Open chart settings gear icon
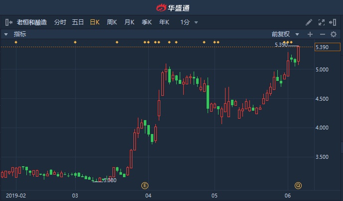The height and width of the screenshot is (201, 343). tap(334, 34)
